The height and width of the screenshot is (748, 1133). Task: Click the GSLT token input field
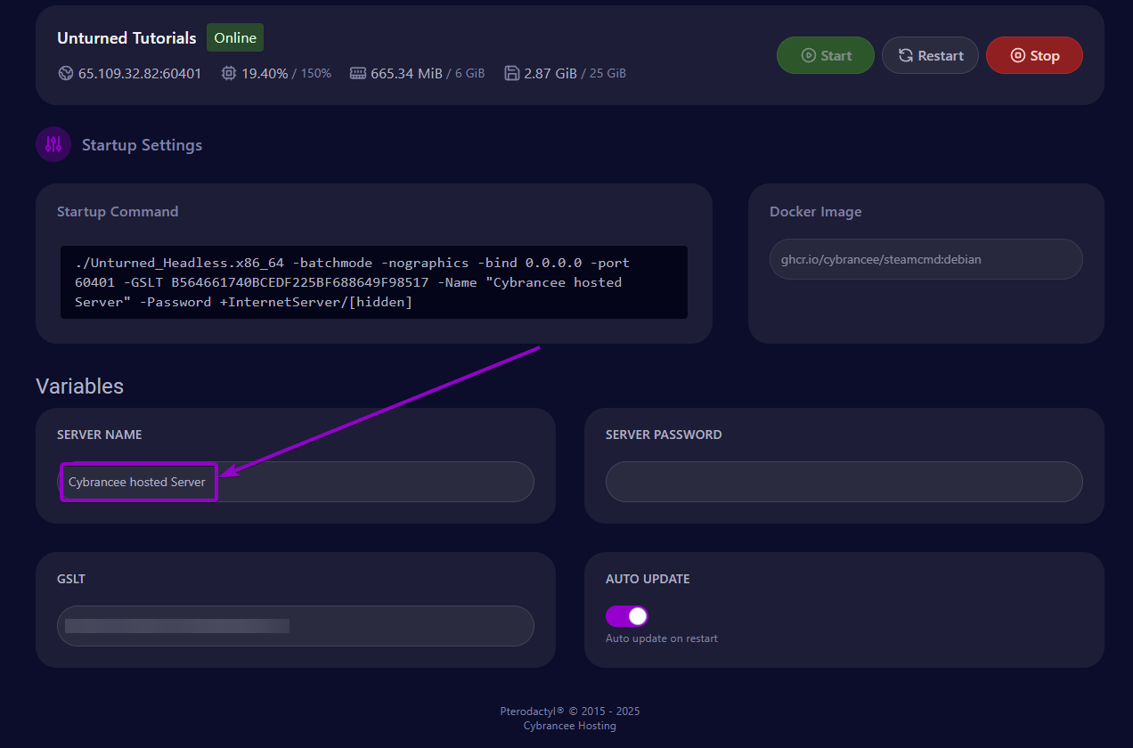coord(296,626)
